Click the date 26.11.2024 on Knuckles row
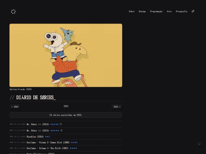This screenshot has height=154, width=206. (19, 137)
